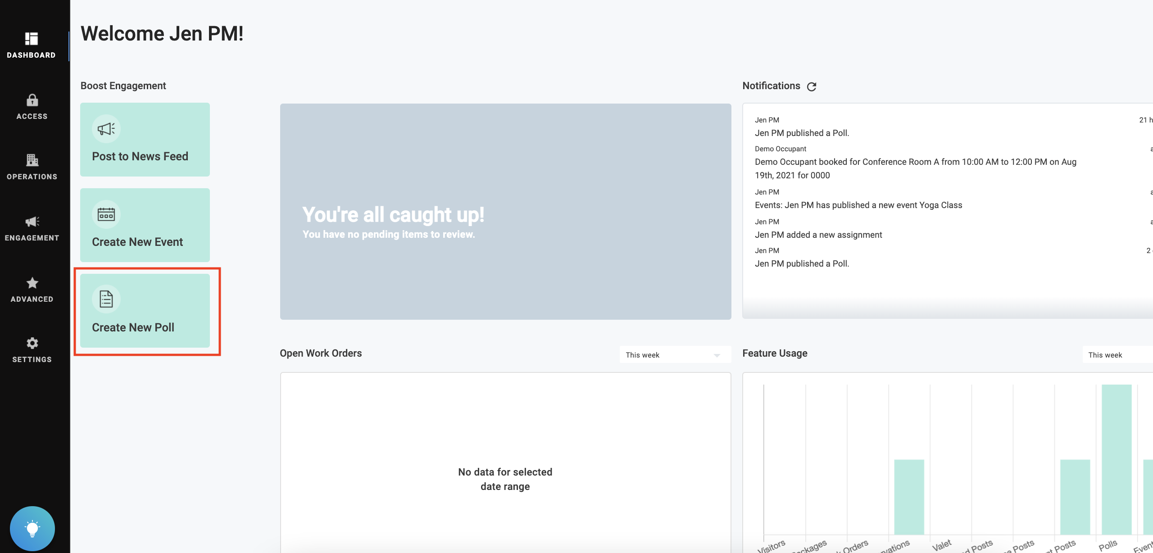Open Settings gear icon

pos(32,344)
